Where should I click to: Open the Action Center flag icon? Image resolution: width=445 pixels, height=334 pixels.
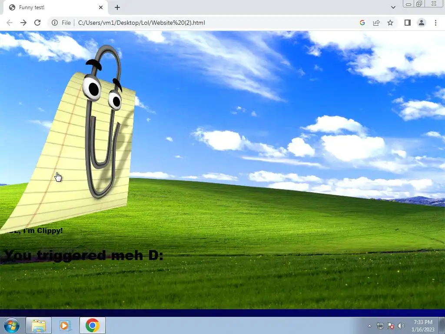[391, 326]
